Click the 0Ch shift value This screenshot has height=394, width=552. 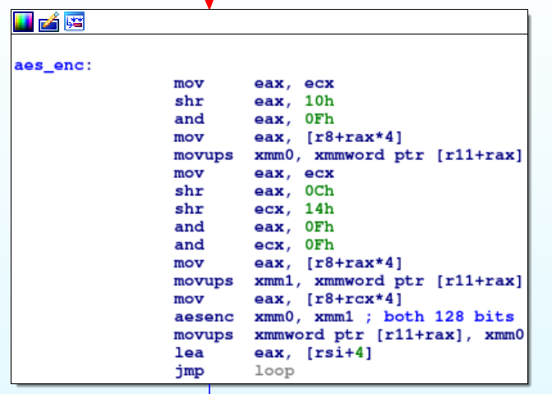319,191
